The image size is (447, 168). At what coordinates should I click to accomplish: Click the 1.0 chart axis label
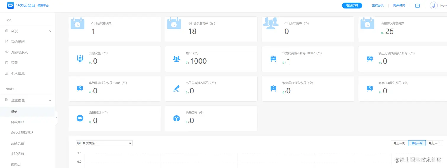(x=79, y=154)
